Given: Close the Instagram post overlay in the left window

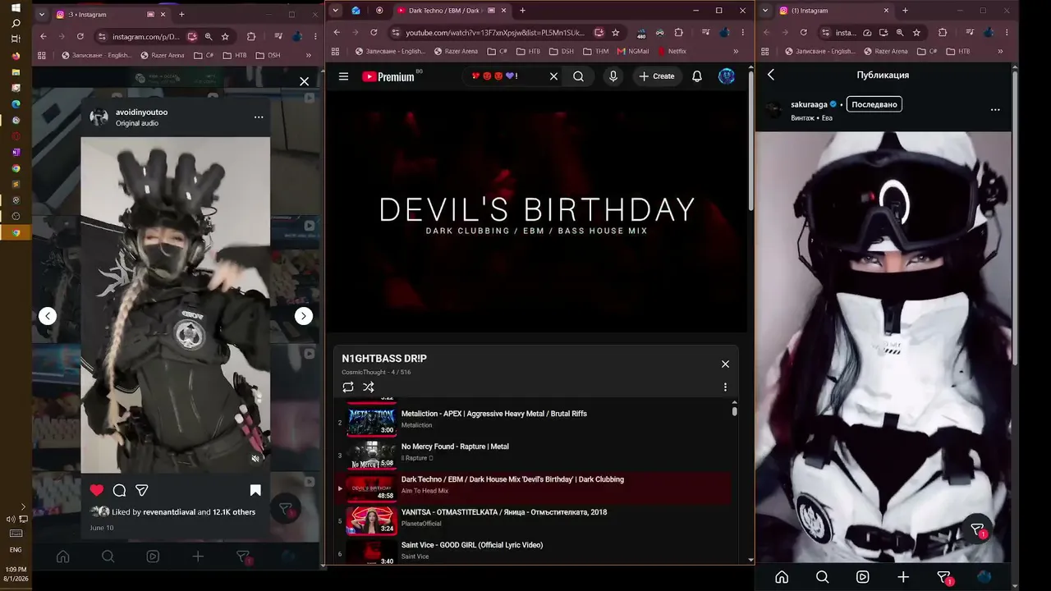Looking at the screenshot, I should pyautogui.click(x=305, y=81).
